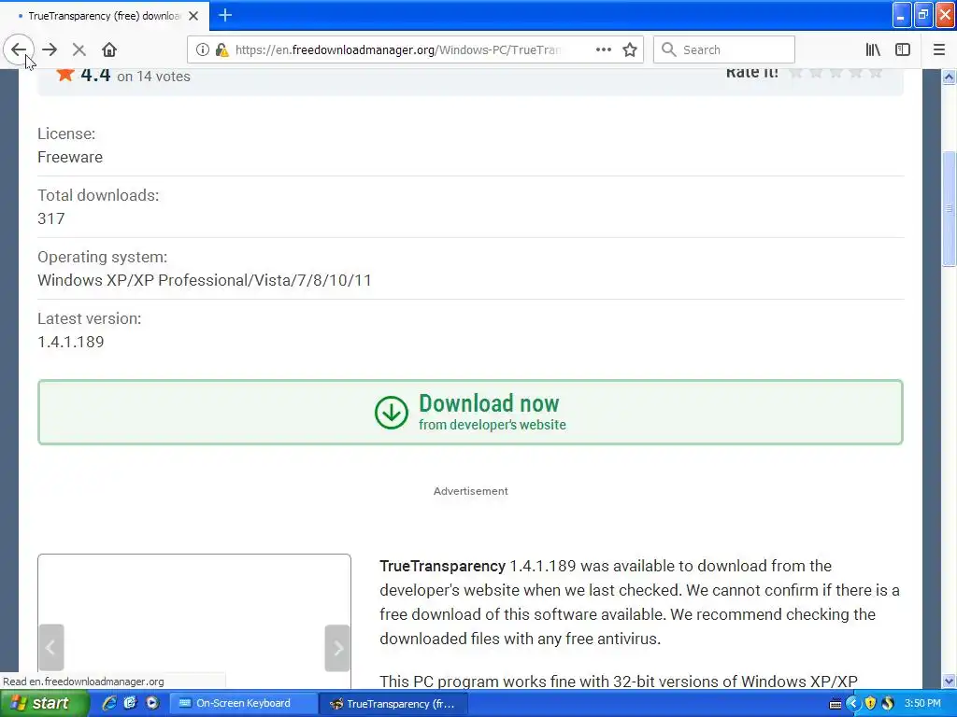
Task: Click the total downloads value 317
Action: point(51,218)
